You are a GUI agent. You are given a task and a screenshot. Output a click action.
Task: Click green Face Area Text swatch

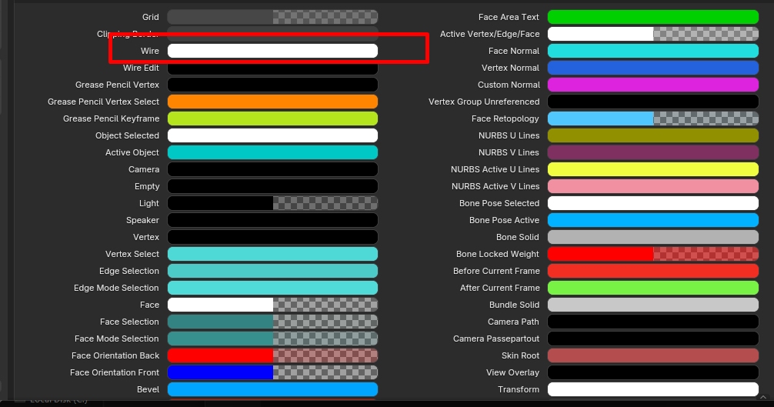653,17
